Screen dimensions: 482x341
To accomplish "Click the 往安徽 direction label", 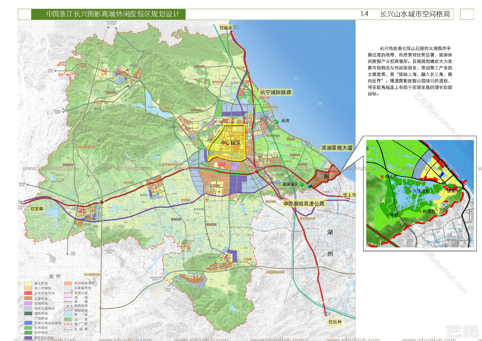I will click(x=37, y=209).
